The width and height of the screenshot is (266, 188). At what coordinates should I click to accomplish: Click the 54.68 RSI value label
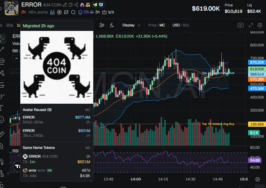255,160
